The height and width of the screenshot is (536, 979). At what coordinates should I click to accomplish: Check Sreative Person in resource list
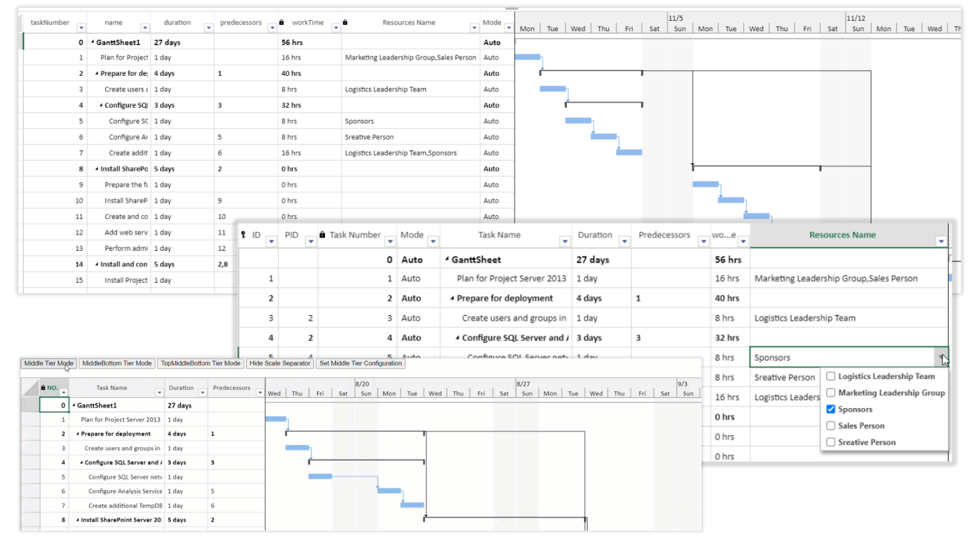(x=831, y=442)
